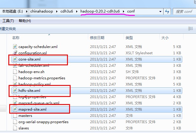The image size is (196, 133).
Task: Click the 搜索 conf search box
Action: click(x=184, y=12)
